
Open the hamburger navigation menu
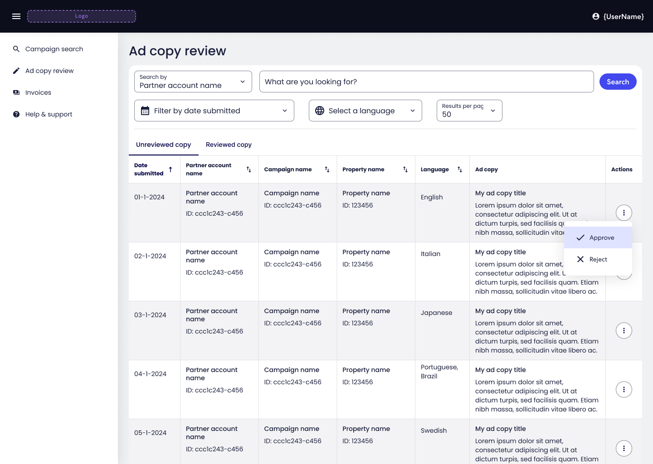coord(16,16)
